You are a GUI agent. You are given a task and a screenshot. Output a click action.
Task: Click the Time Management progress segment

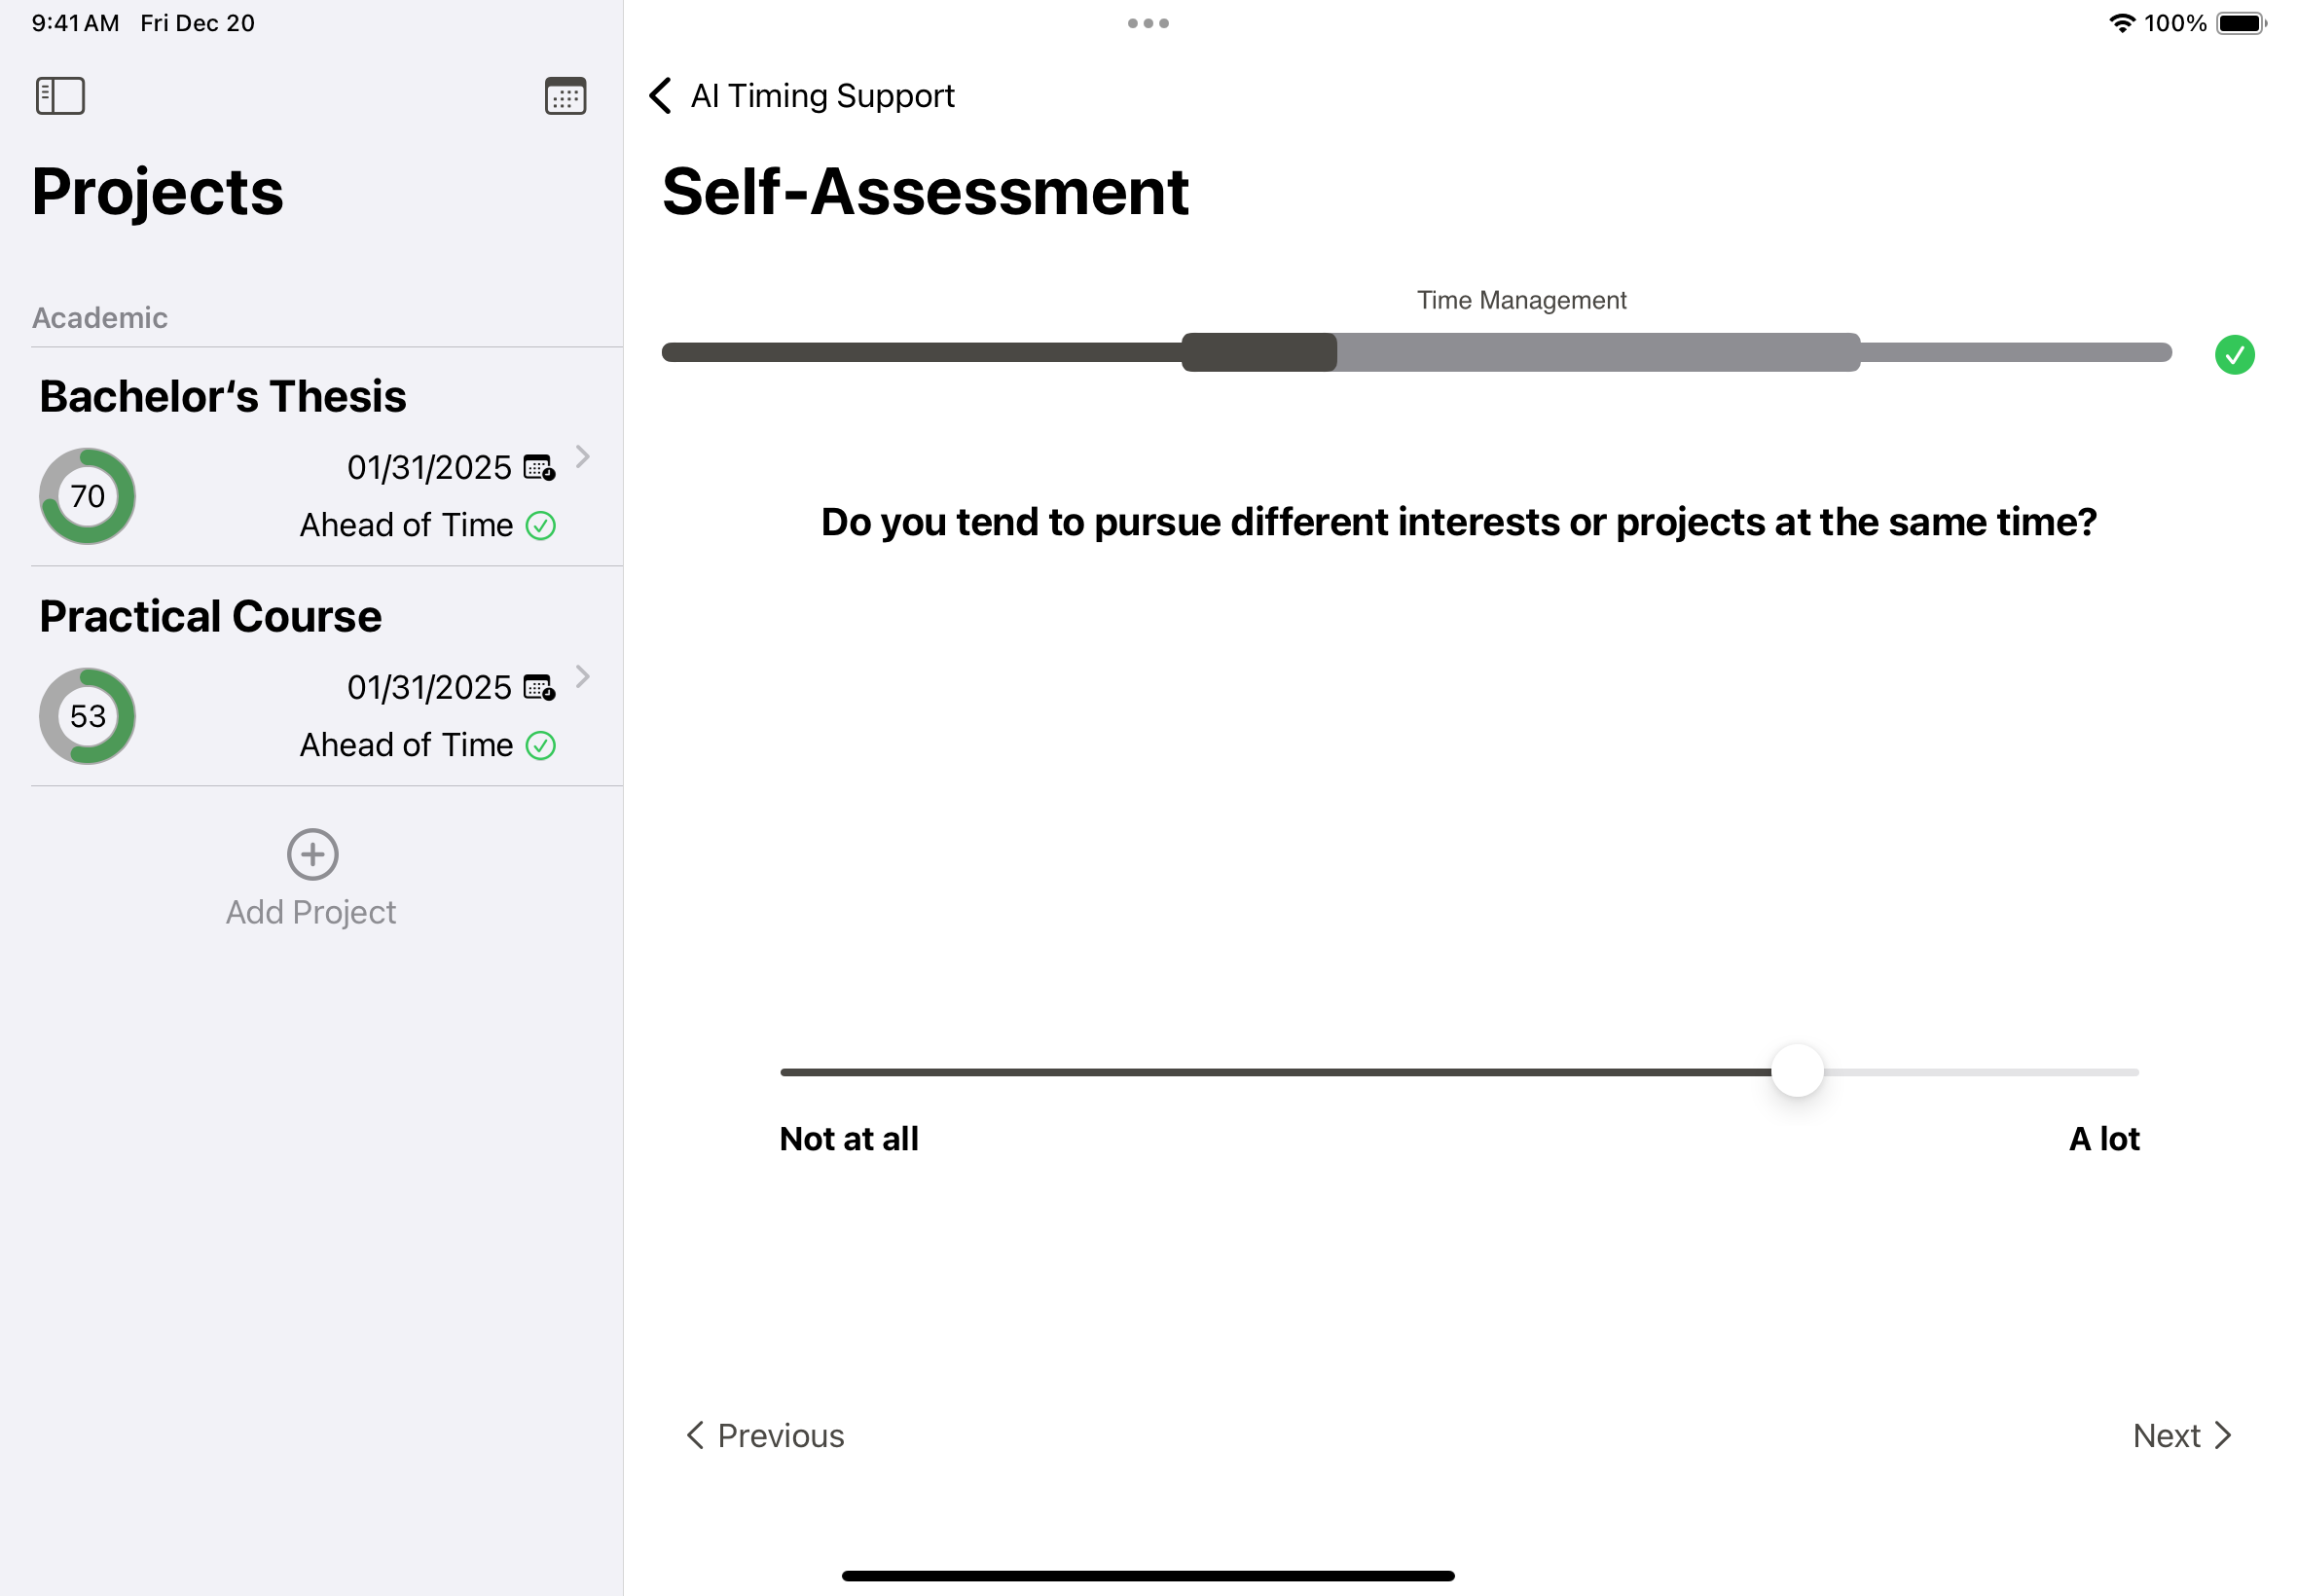1520,352
